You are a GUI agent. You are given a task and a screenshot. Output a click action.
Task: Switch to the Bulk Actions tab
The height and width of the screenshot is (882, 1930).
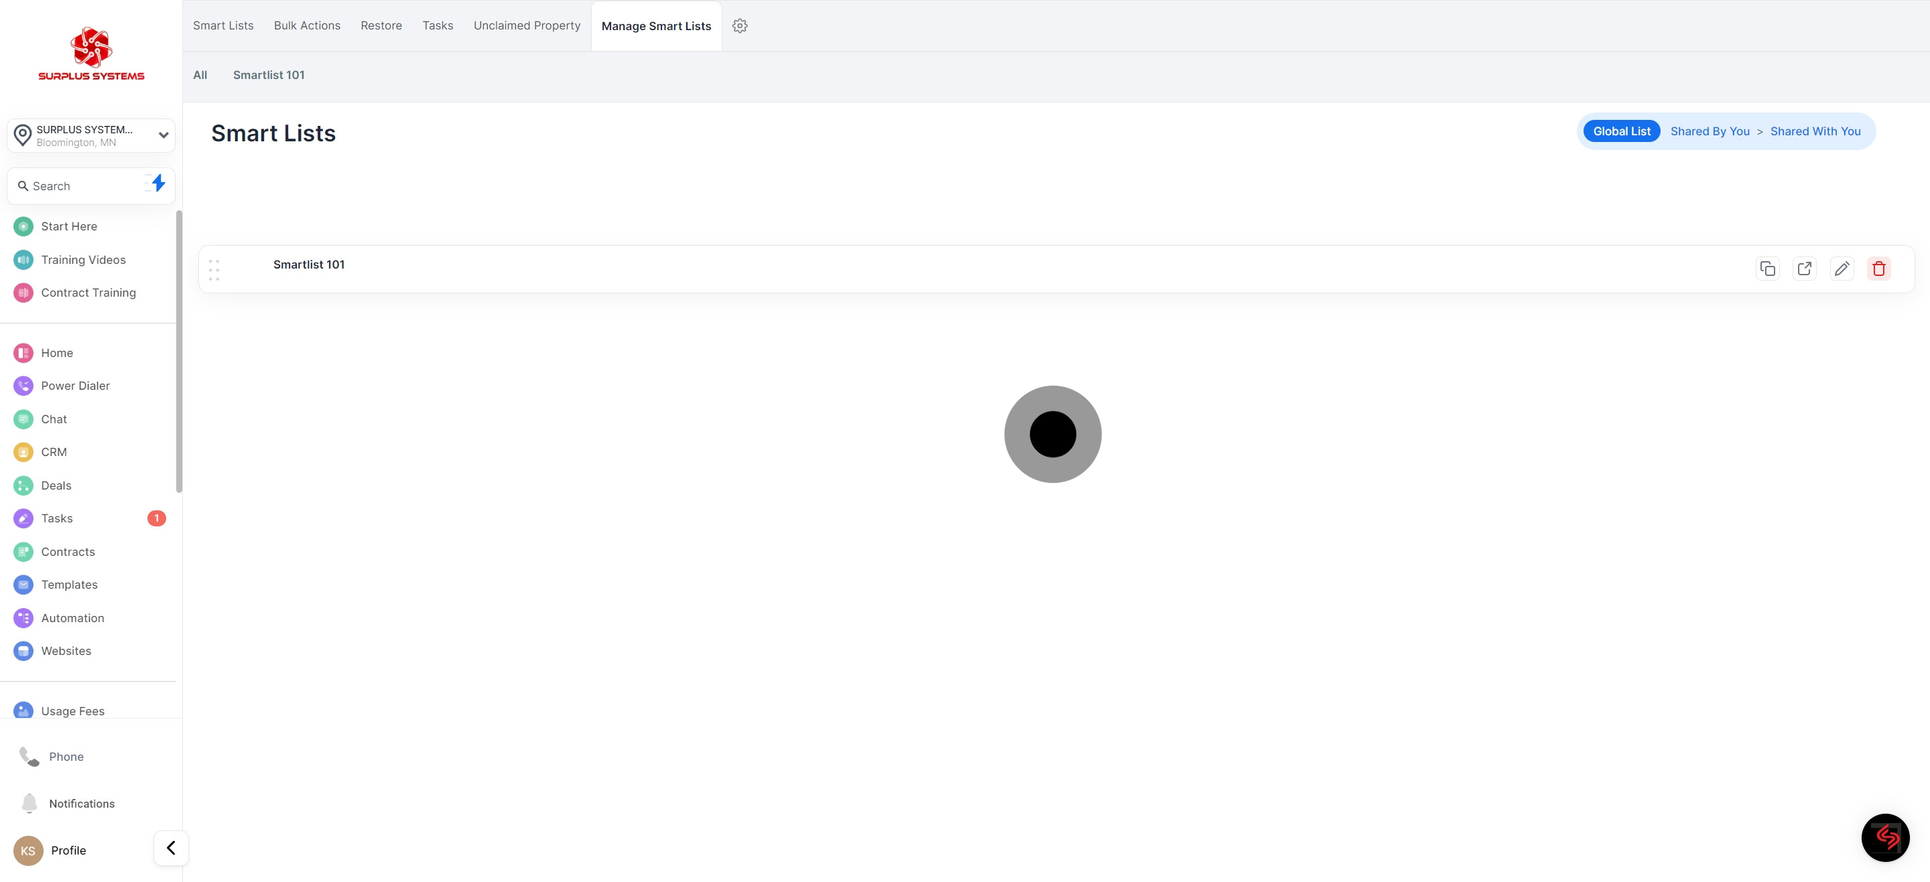[x=306, y=26]
